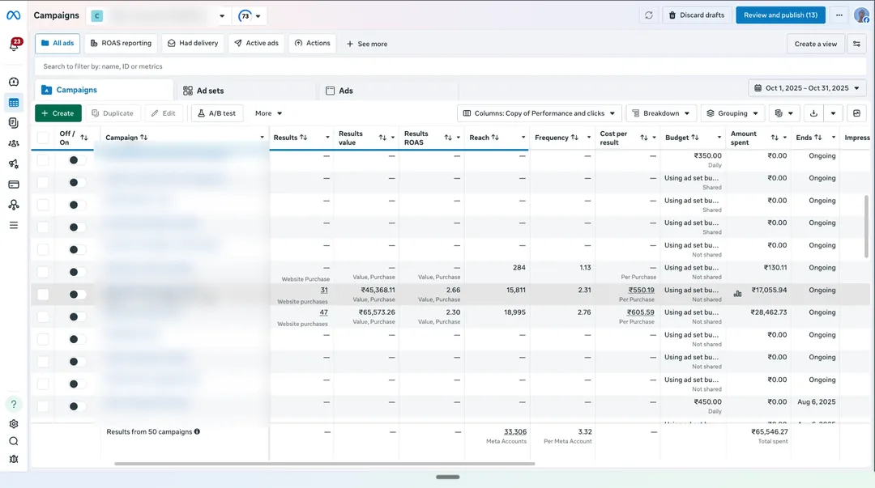This screenshot has width=875, height=488.
Task: Open the Grouping dropdown
Action: (732, 113)
